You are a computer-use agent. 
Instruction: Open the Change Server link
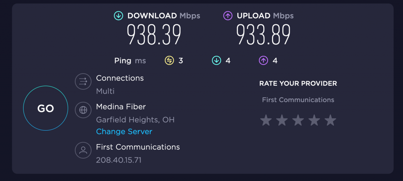coord(124,132)
